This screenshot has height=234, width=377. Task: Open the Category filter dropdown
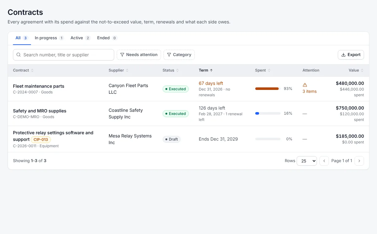click(x=179, y=55)
